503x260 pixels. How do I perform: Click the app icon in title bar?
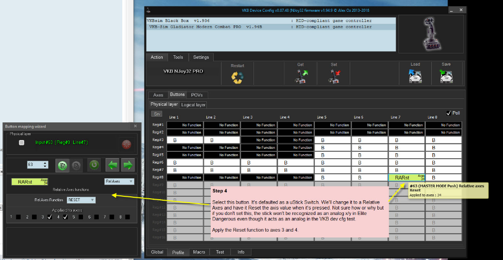pyautogui.click(x=148, y=11)
